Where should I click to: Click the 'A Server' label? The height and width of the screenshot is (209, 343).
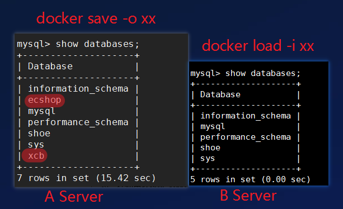click(74, 197)
